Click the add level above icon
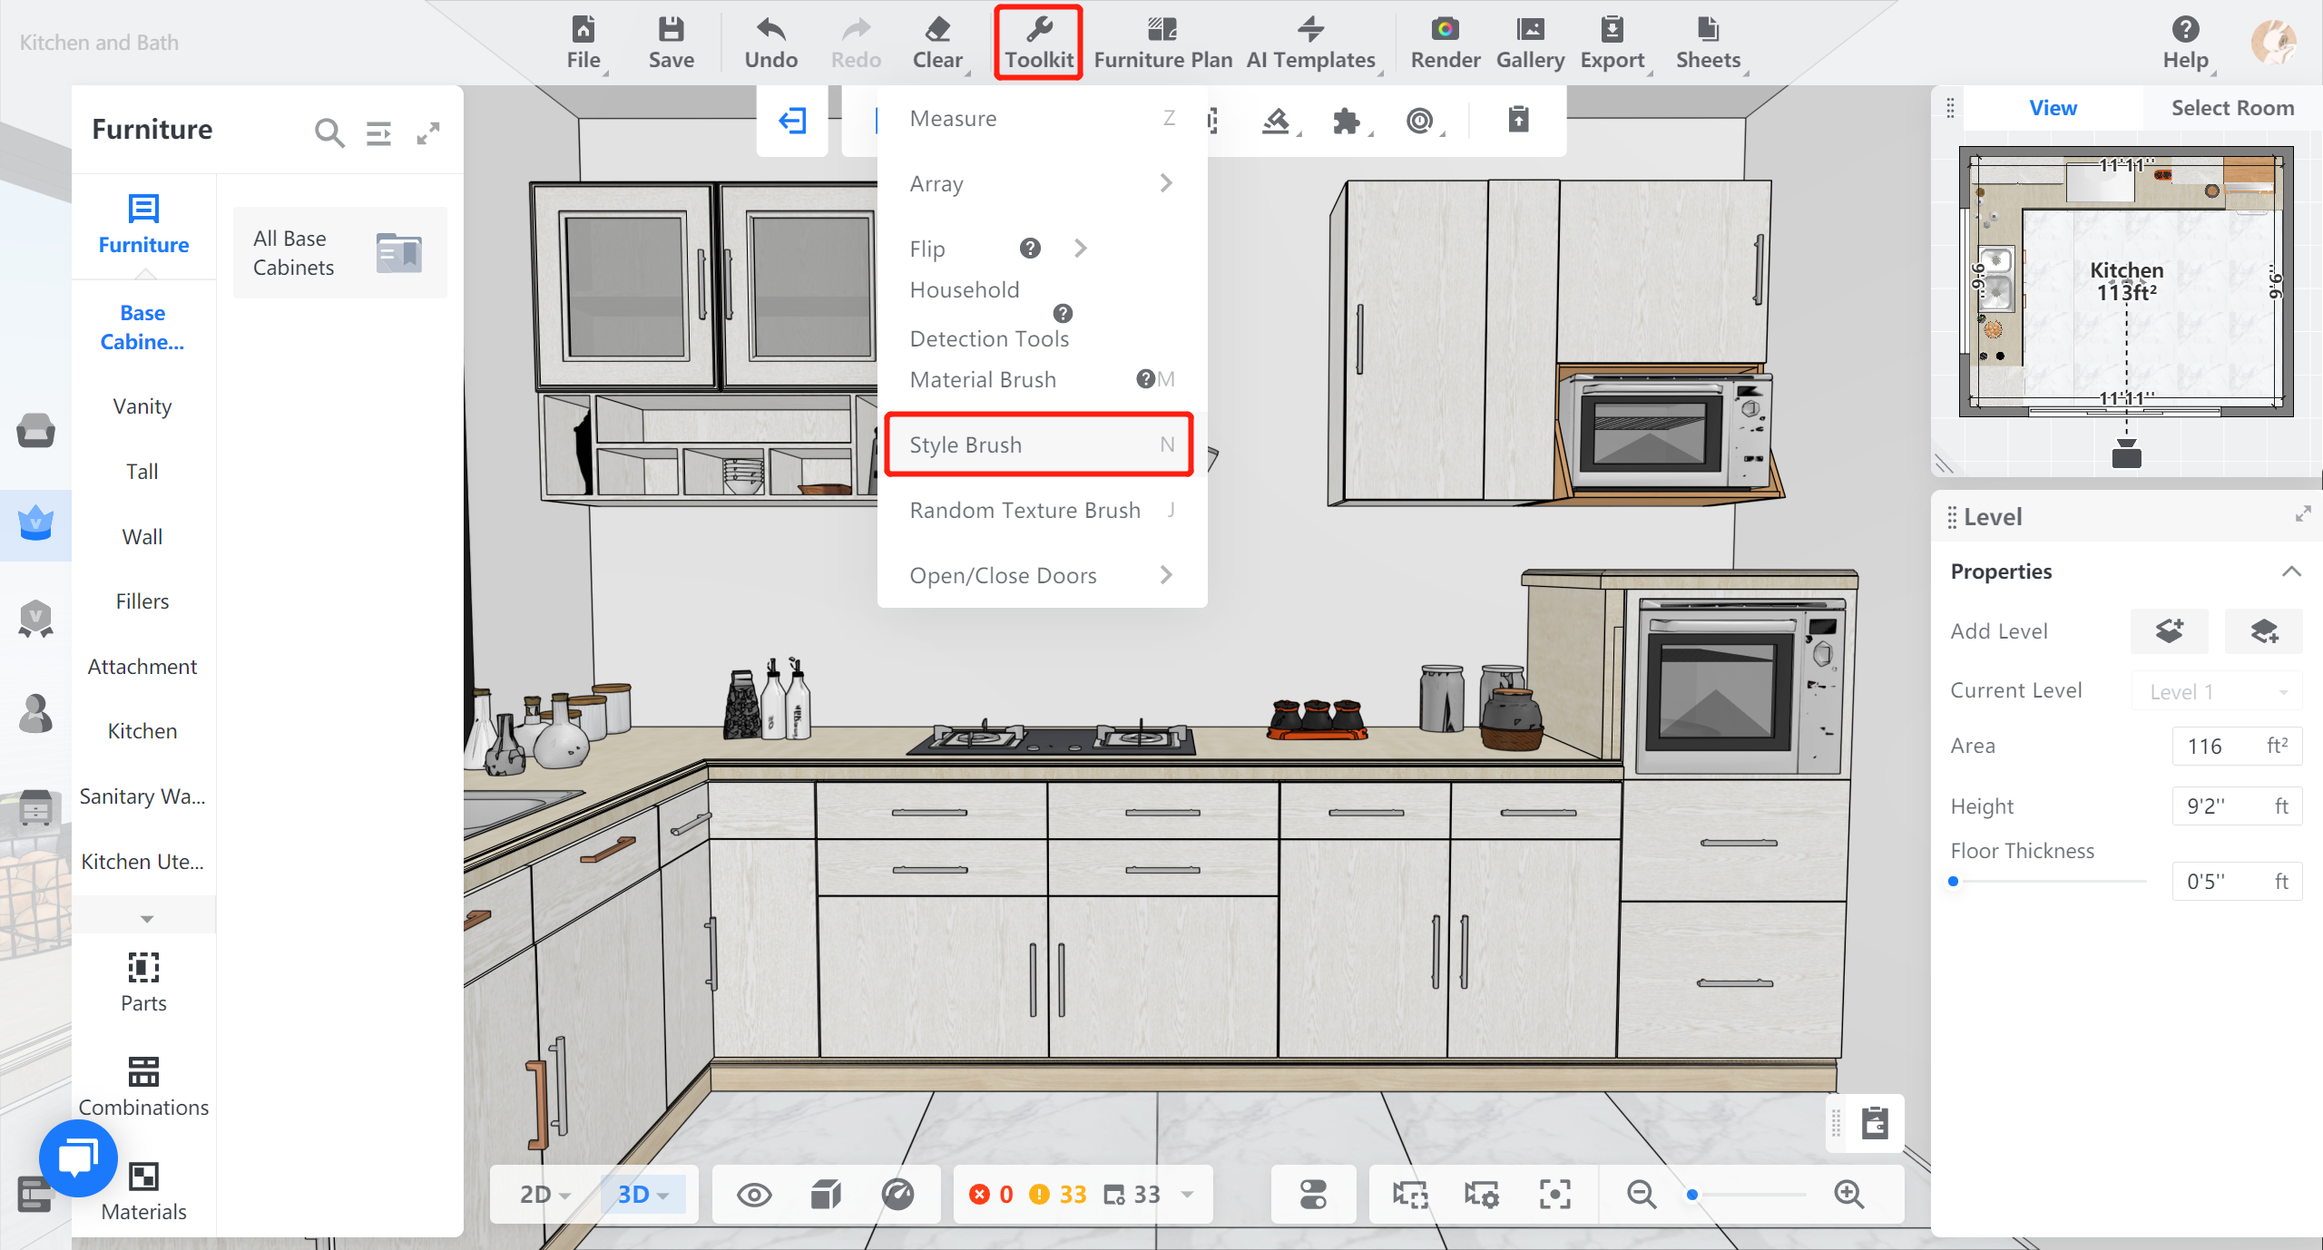 coord(2170,630)
